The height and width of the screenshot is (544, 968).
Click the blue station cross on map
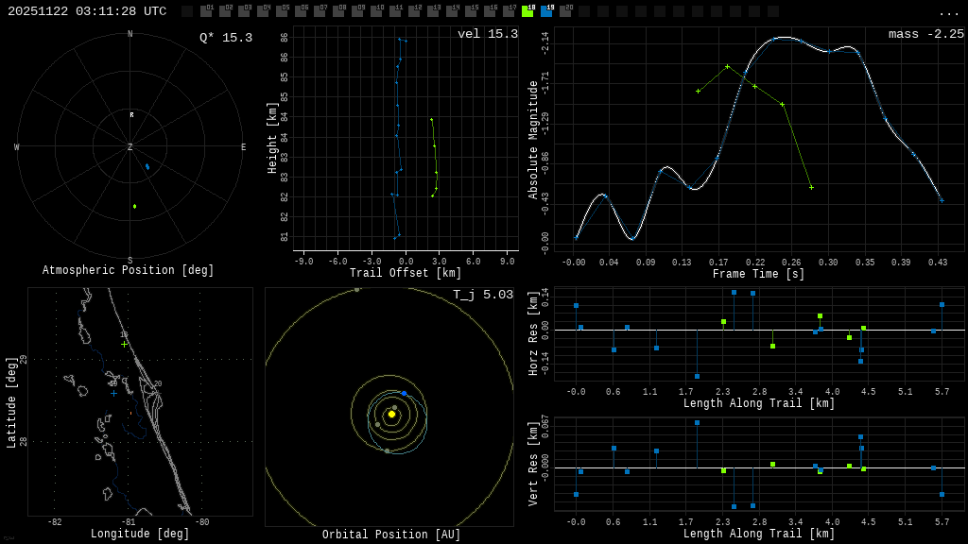tap(114, 393)
